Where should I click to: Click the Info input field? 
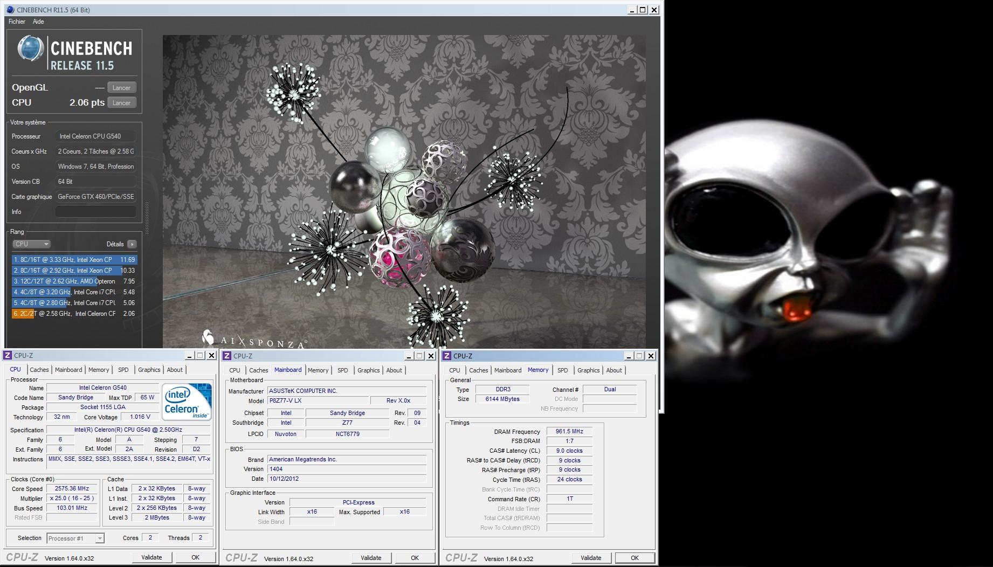click(96, 212)
